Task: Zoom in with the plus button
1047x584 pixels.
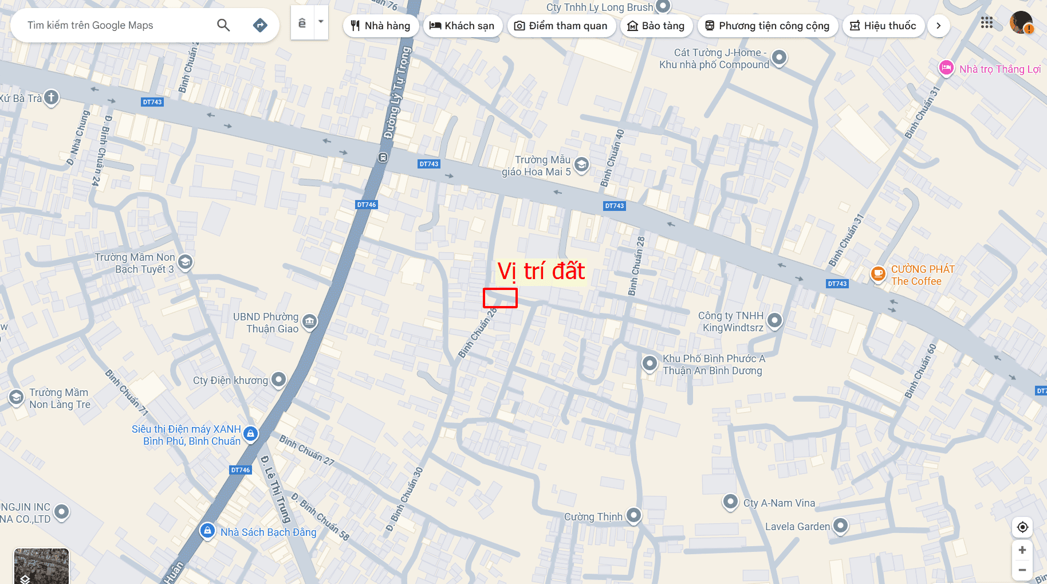Action: (1022, 550)
